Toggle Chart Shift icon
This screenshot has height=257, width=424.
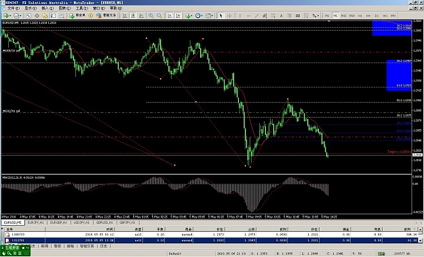coord(178,16)
